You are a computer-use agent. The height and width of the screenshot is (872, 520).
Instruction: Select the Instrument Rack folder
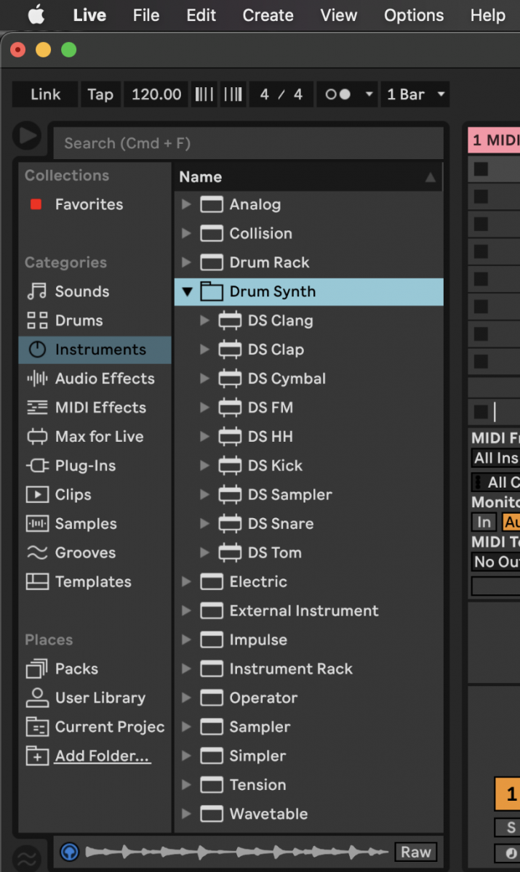pos(308,669)
